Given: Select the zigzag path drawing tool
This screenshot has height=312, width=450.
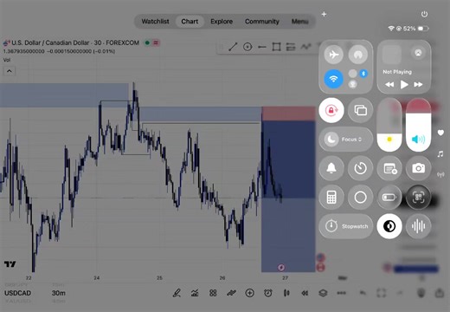Looking at the screenshot, I should point(305,47).
